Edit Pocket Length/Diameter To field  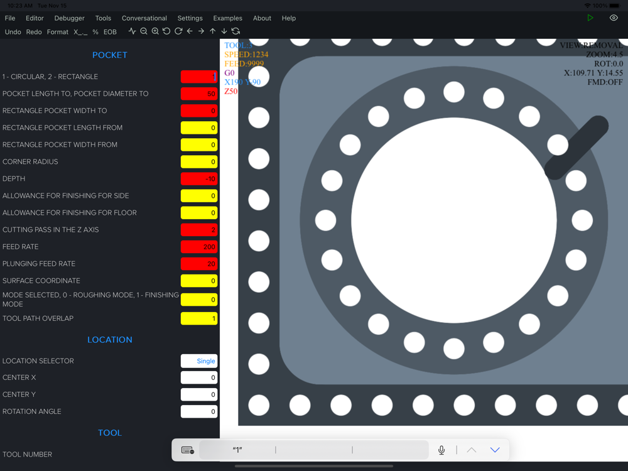(199, 94)
